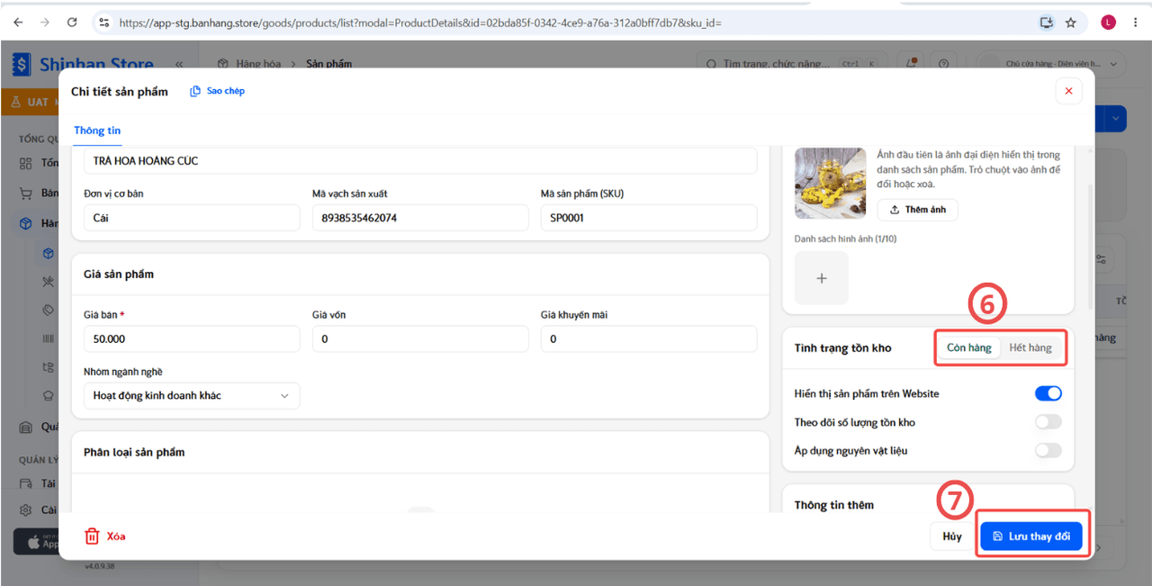Click the browser address bar URL
Screen dimensions: 1152x586
click(420, 23)
